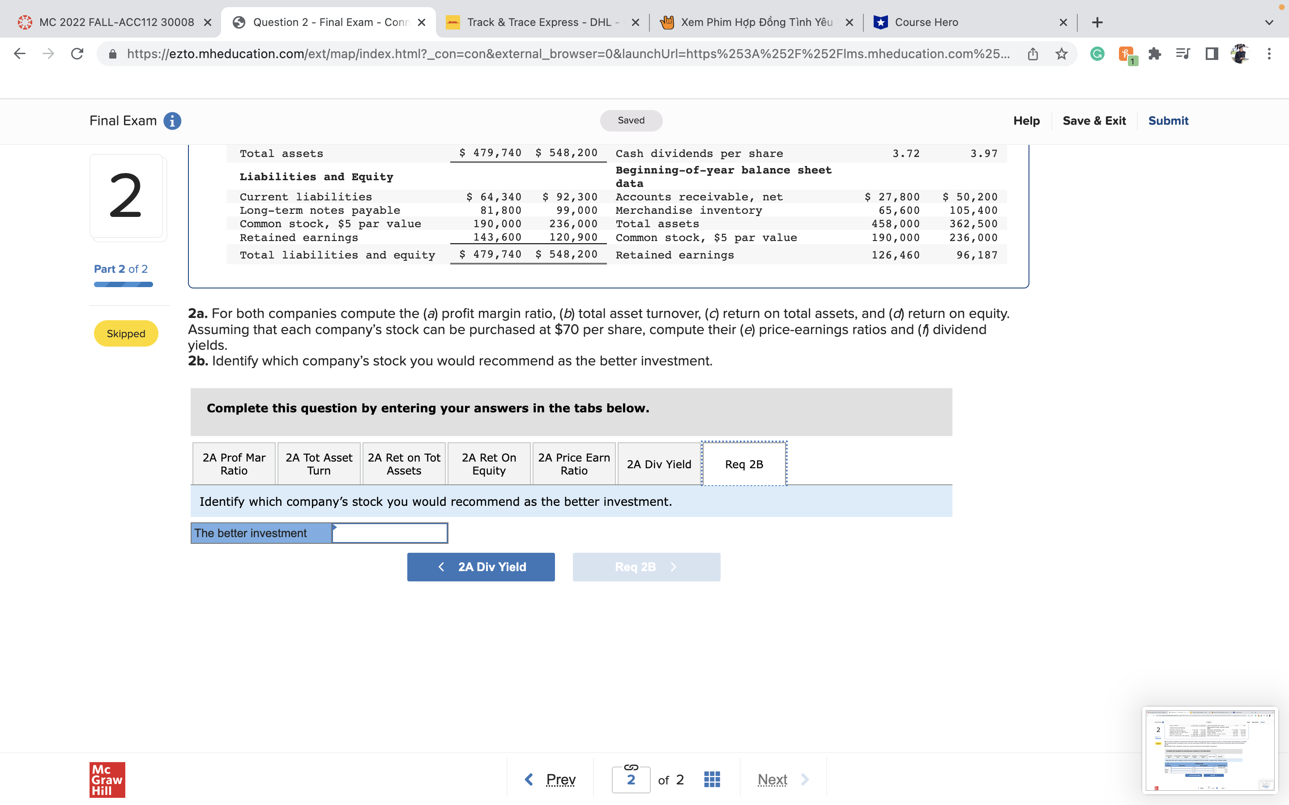The image size is (1289, 805).
Task: Open the better investment dropdown field
Action: 389,533
